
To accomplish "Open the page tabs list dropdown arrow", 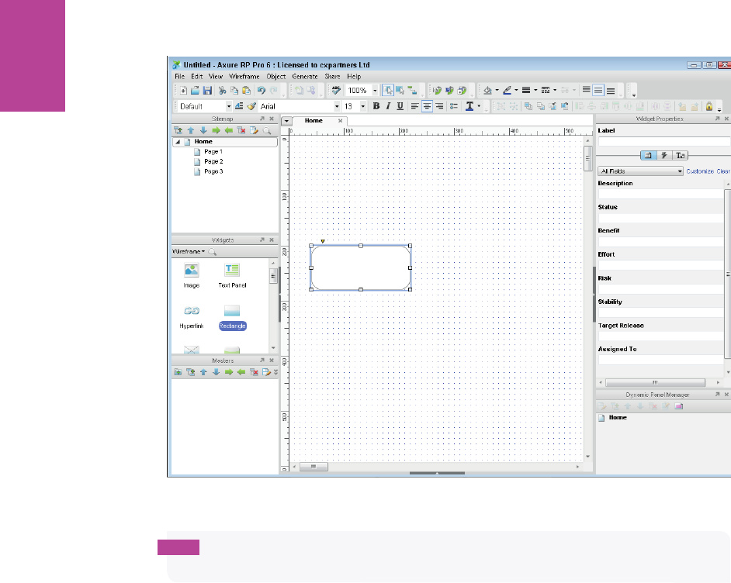I will click(x=286, y=121).
